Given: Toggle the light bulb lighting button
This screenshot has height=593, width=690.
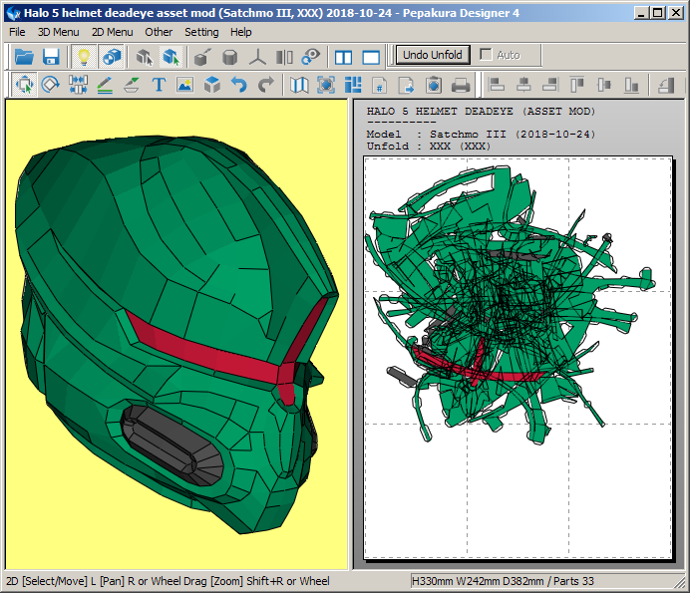Looking at the screenshot, I should click(x=84, y=56).
